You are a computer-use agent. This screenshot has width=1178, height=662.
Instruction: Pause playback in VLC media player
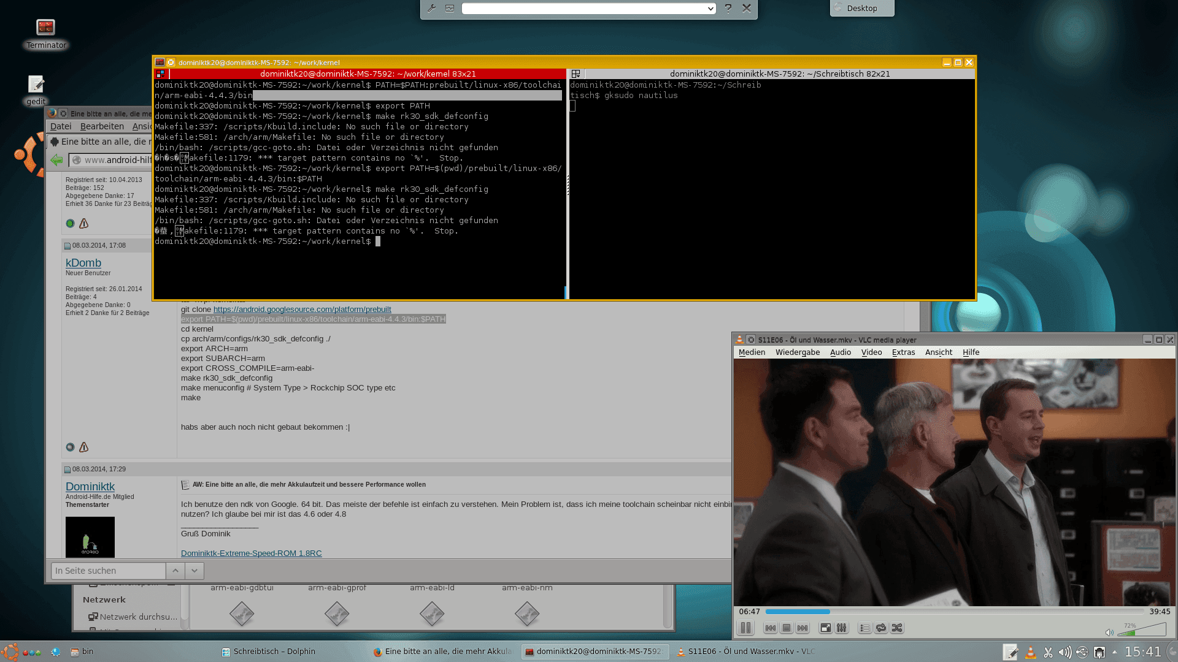tap(745, 628)
